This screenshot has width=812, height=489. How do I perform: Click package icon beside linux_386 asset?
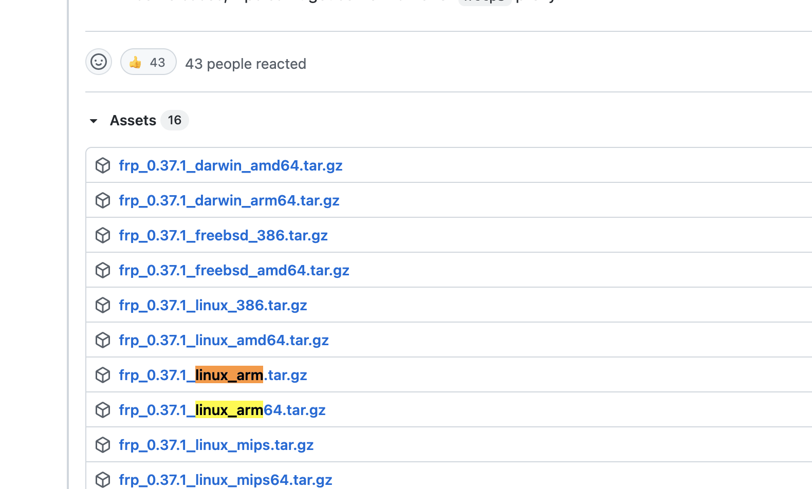[103, 305]
